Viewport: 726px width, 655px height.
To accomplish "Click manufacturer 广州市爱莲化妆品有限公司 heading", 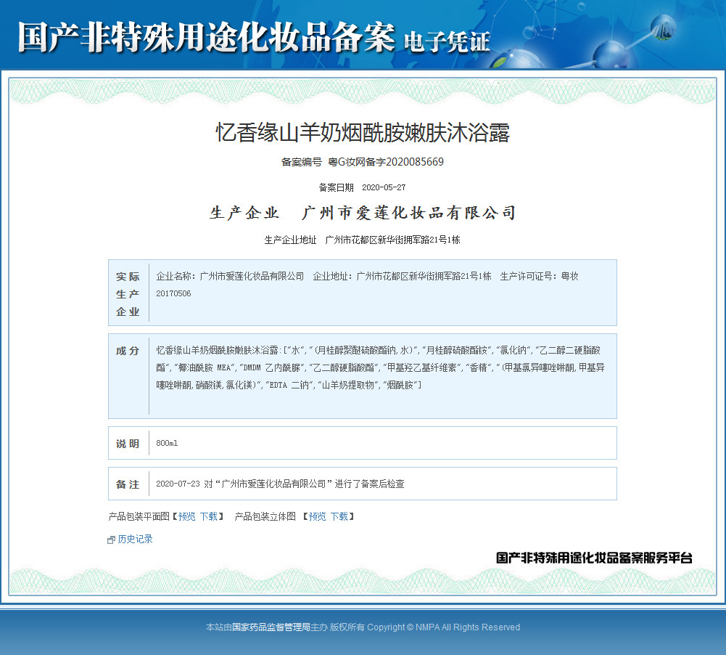I will [x=408, y=213].
